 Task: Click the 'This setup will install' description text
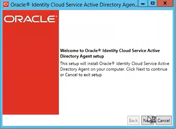click(115, 69)
